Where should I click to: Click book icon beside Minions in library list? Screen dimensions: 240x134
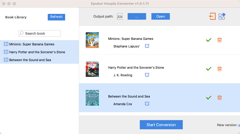(x=6, y=44)
